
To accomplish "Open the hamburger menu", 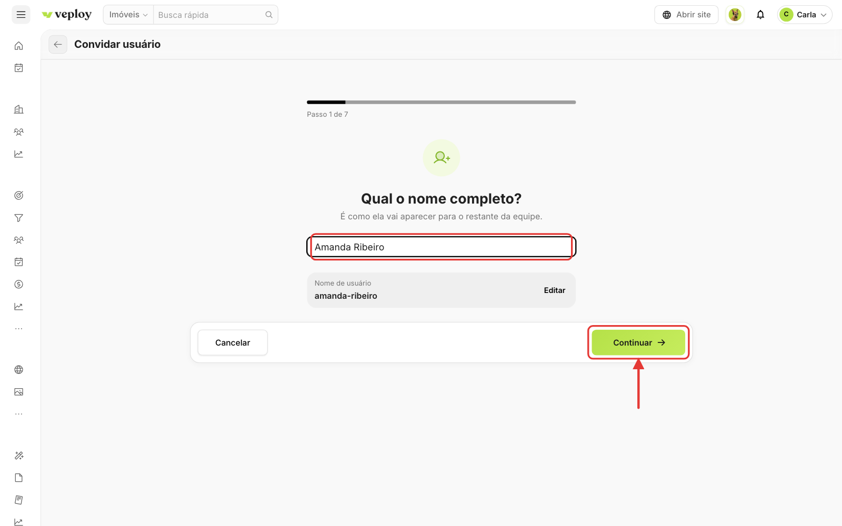I will click(x=21, y=15).
